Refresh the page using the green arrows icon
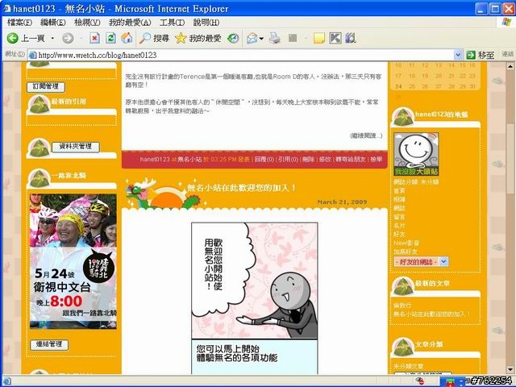The width and height of the screenshot is (516, 387). 110,39
